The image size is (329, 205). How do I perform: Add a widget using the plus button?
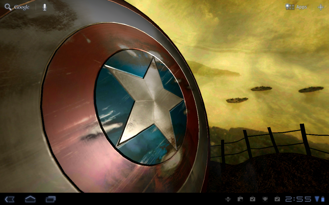pyautogui.click(x=321, y=7)
